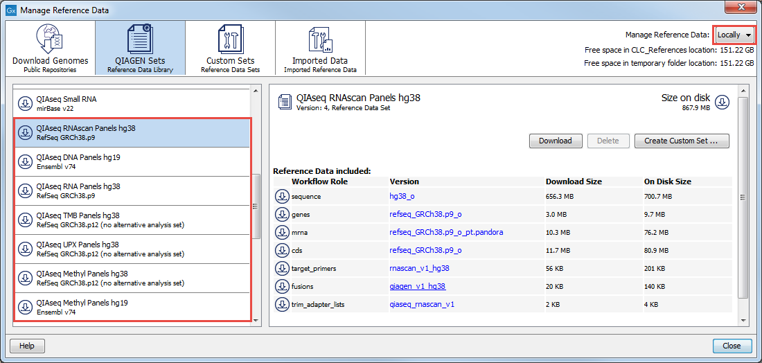Select the QIAseq UPX Panels hg38 entry
Viewport: 762px width, 363px height.
coord(131,249)
